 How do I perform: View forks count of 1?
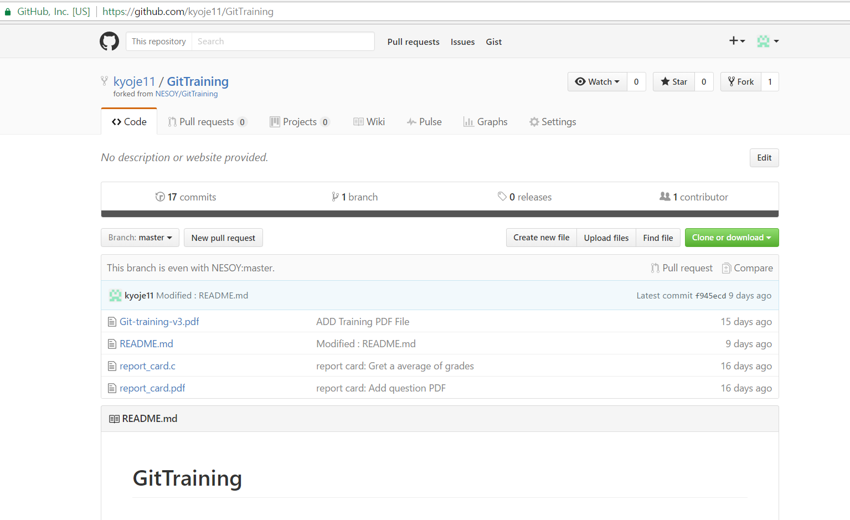click(770, 82)
